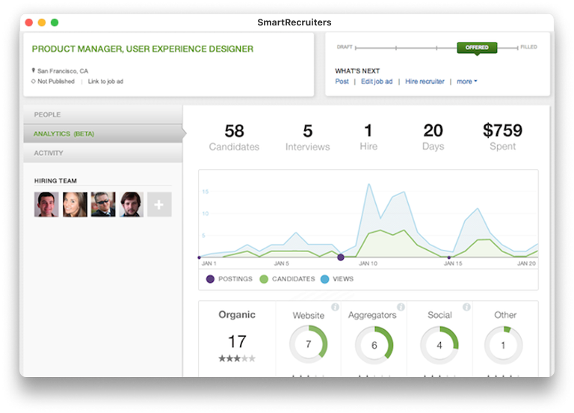Click the Filled stage label
The image size is (574, 413).
click(528, 47)
